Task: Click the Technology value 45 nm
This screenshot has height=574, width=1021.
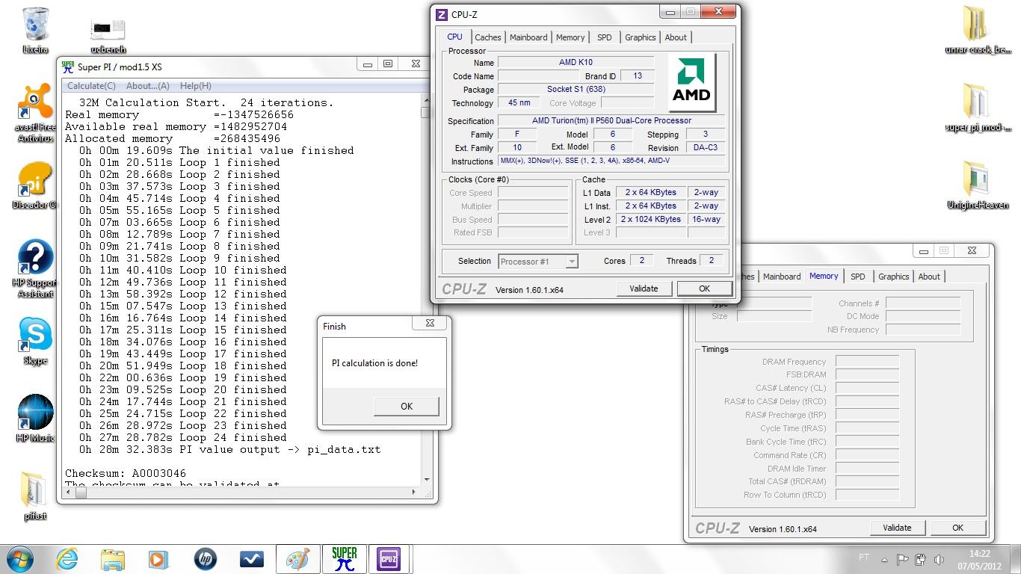Action: pyautogui.click(x=519, y=103)
